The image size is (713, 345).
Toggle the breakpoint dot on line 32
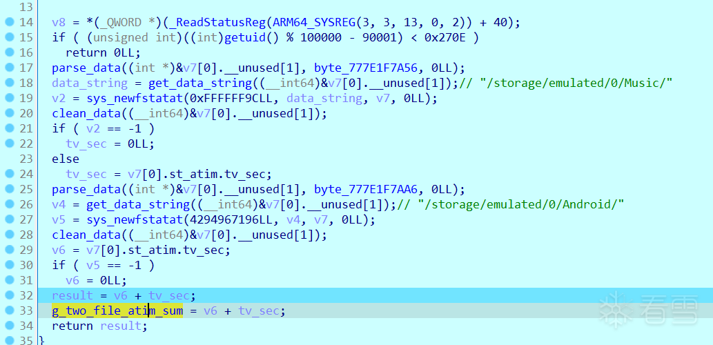(10, 295)
